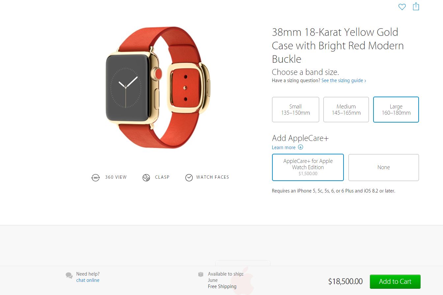Click the chat online link

tap(88, 280)
